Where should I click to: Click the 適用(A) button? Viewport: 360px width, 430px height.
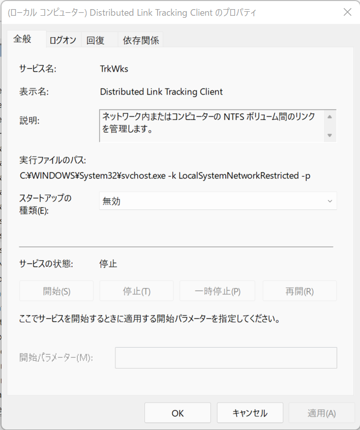click(321, 413)
